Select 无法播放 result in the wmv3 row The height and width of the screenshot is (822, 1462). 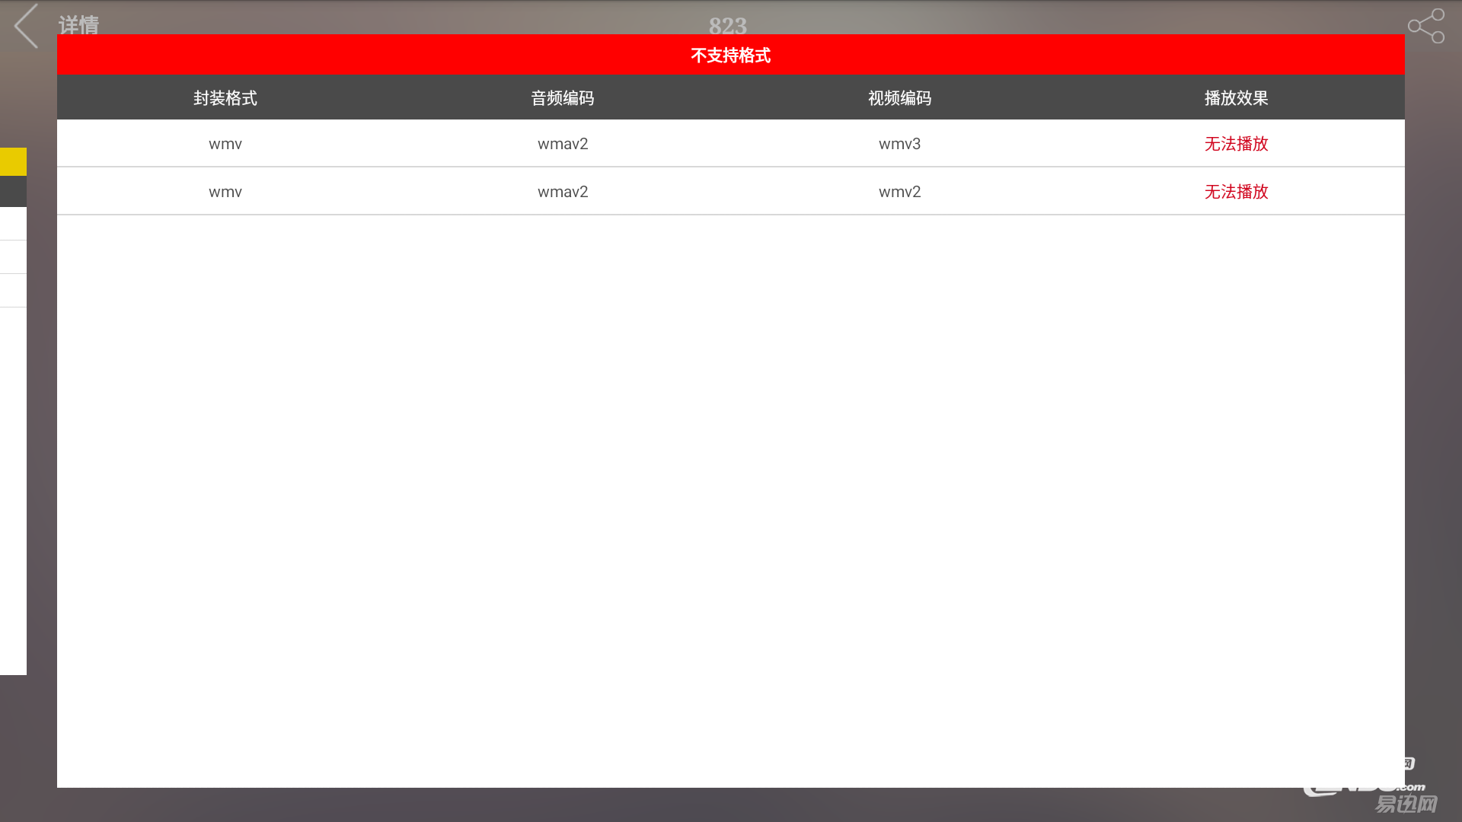click(x=1237, y=144)
